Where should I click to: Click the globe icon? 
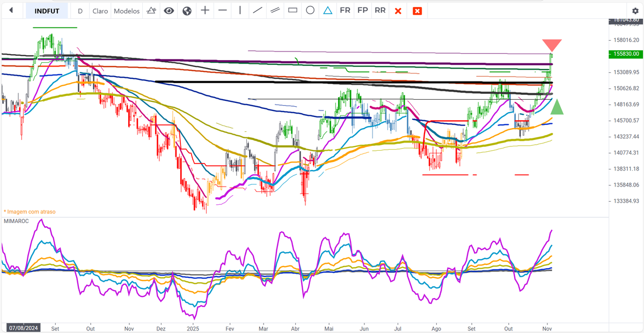187,11
